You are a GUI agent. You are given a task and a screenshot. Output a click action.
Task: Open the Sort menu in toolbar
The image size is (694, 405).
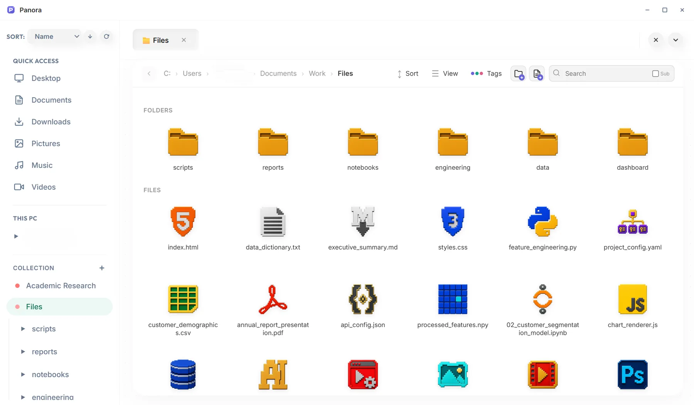point(408,73)
